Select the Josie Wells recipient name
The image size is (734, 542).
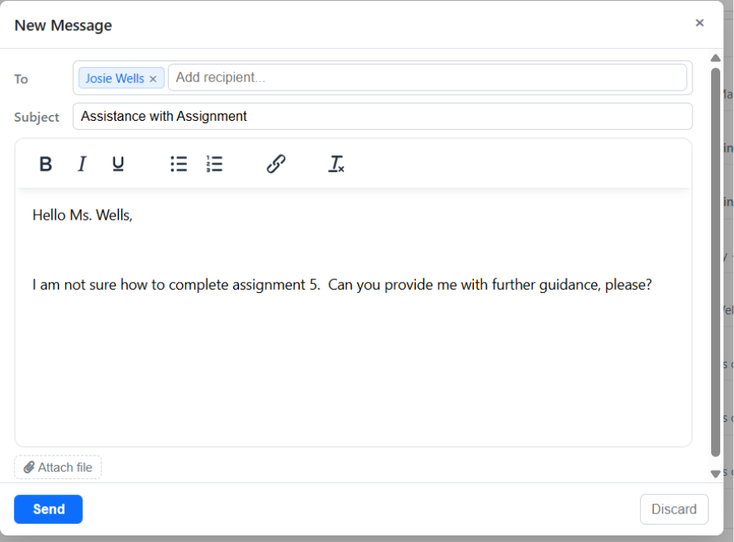pos(115,78)
